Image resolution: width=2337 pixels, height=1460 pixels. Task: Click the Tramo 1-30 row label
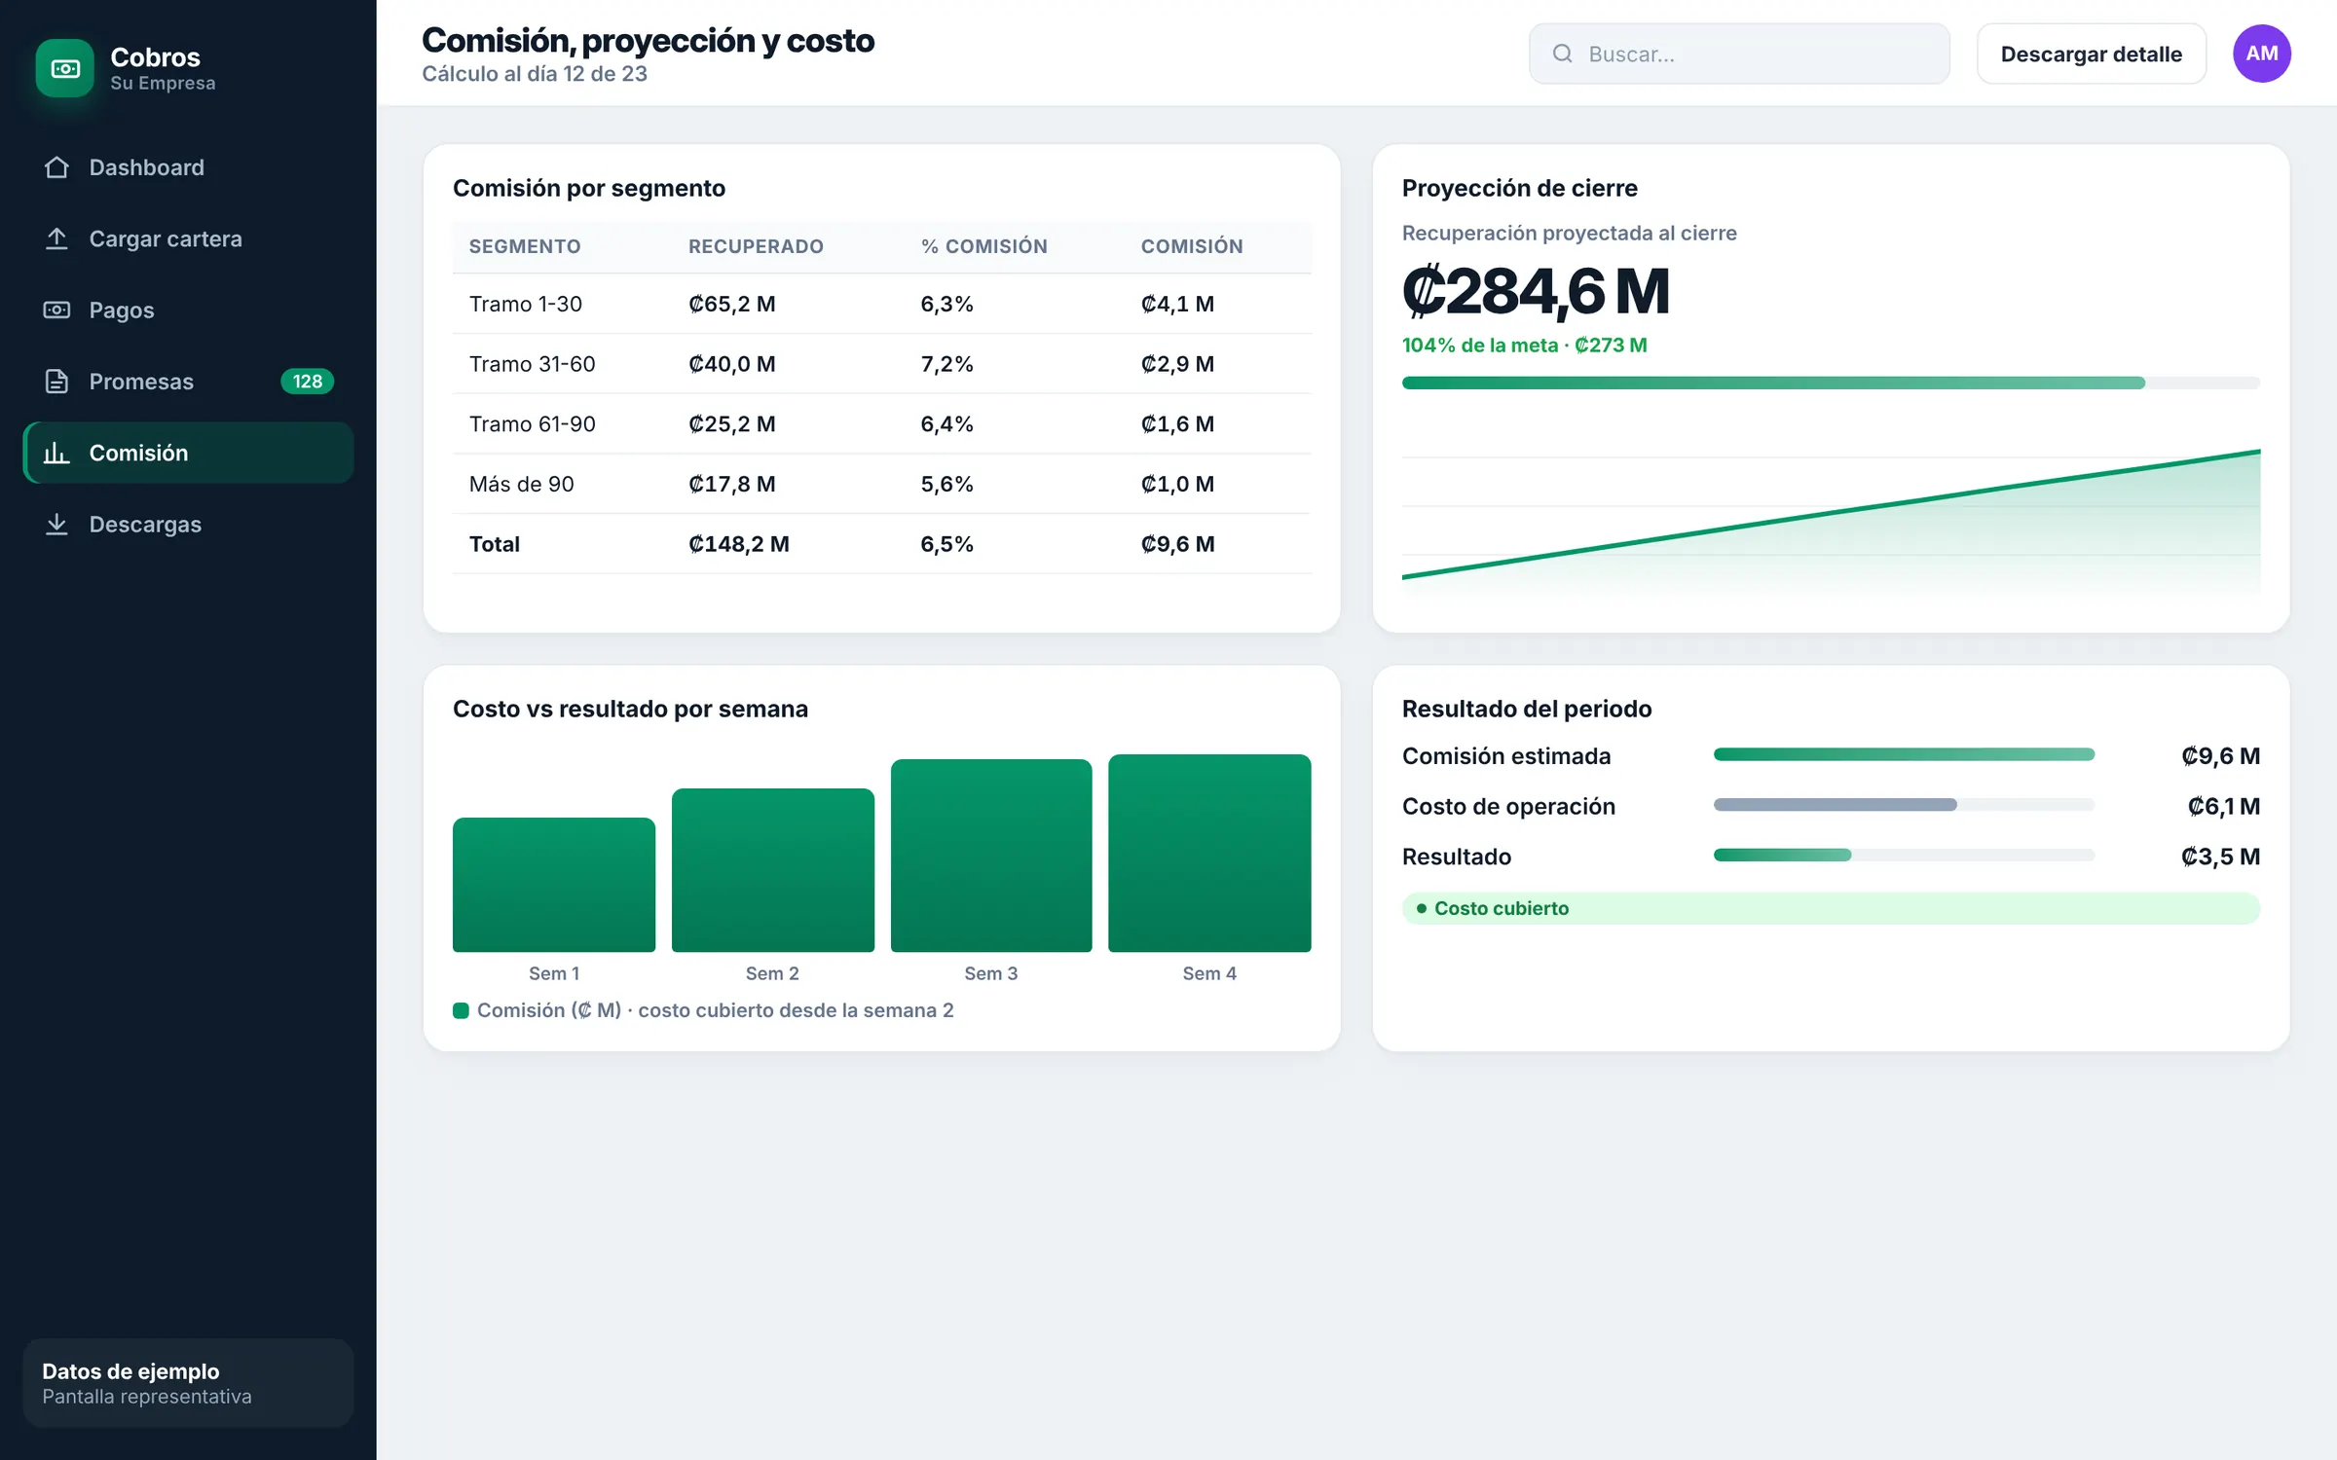526,304
